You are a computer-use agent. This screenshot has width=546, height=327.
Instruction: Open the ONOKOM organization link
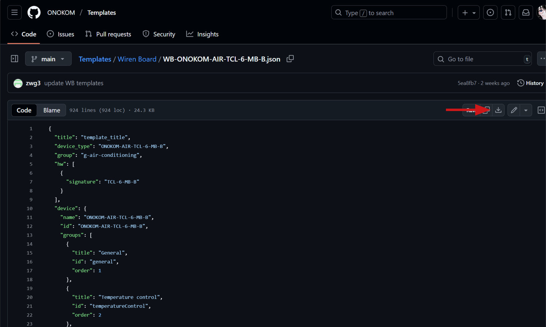click(x=61, y=13)
